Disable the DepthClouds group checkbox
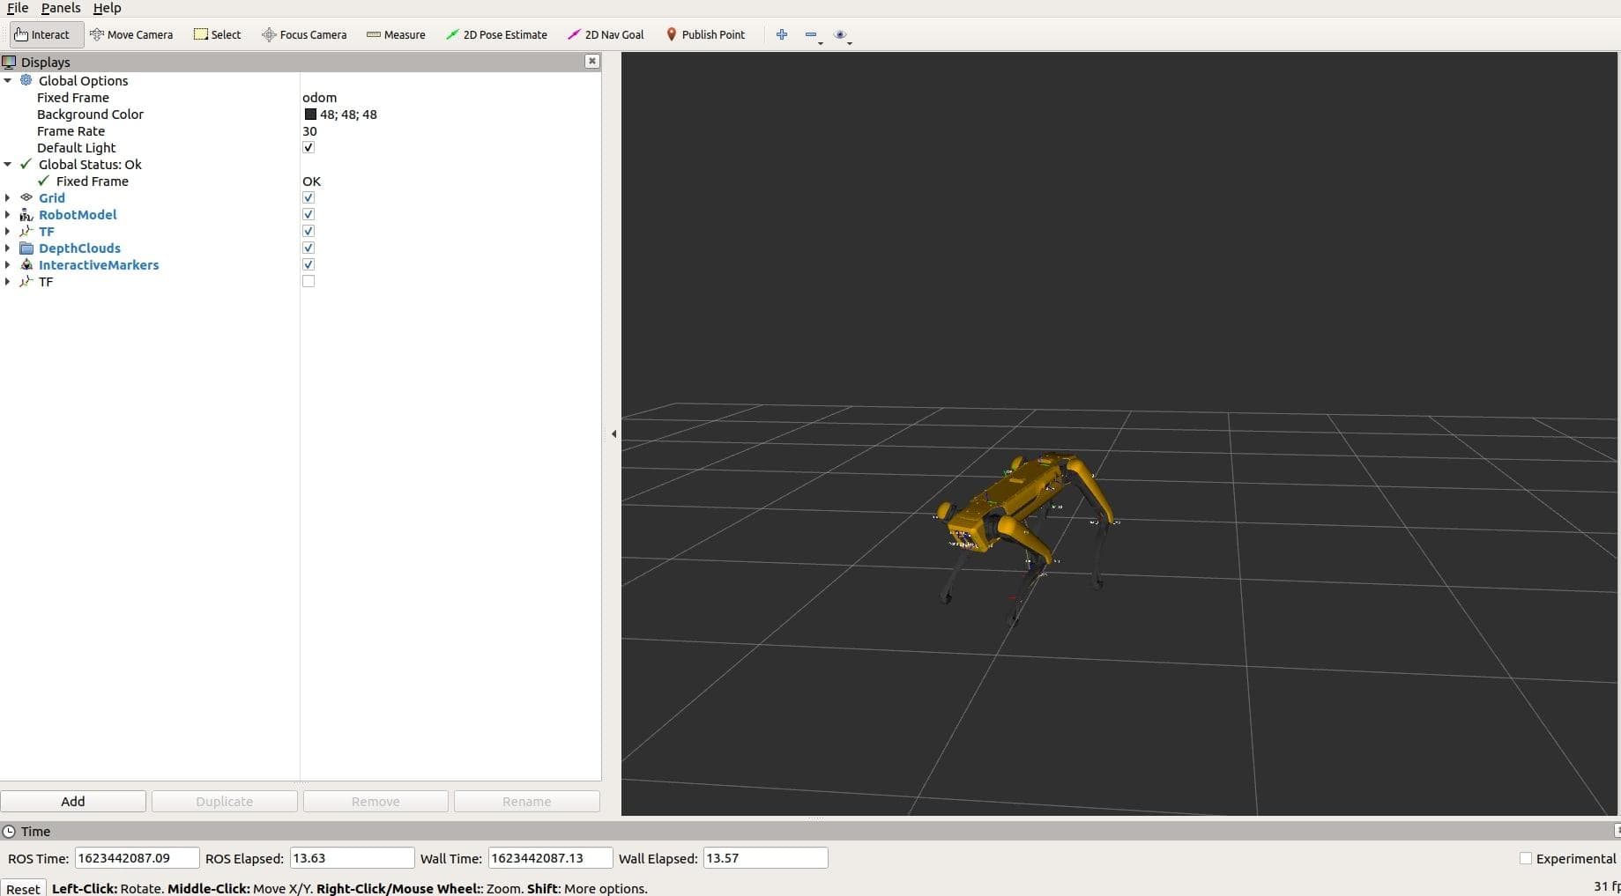1621x896 pixels. coord(309,248)
